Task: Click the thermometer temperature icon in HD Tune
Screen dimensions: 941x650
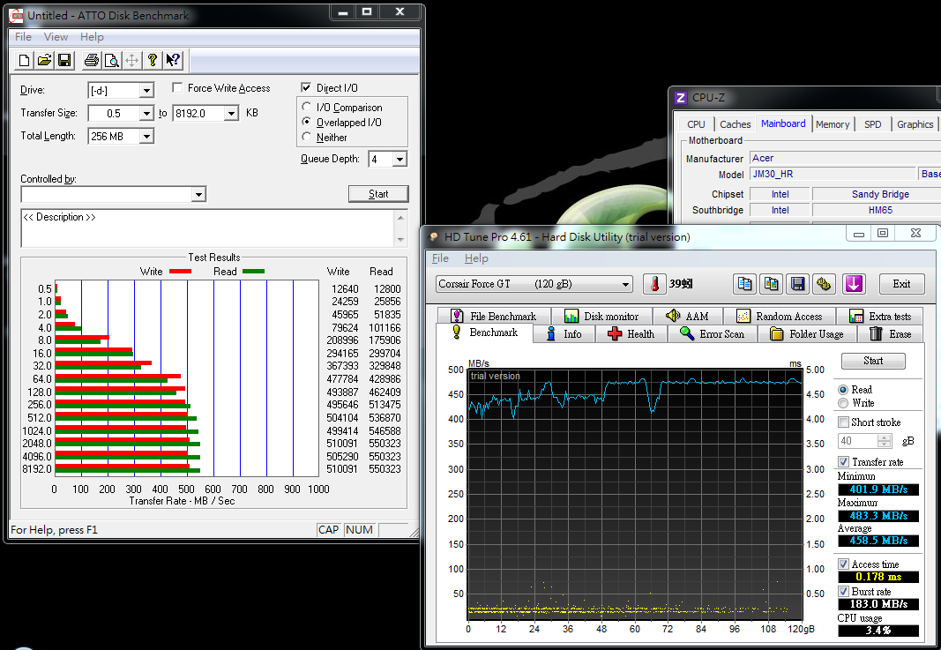Action: 654,283
